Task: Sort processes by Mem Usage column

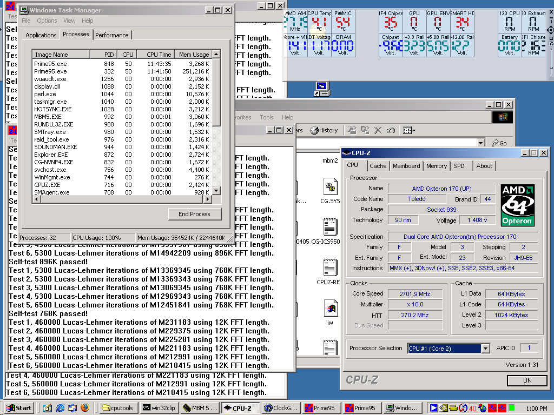Action: (x=194, y=55)
